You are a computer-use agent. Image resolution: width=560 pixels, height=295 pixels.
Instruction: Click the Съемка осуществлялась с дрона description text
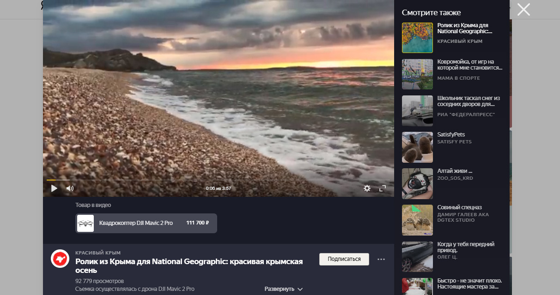coord(135,289)
